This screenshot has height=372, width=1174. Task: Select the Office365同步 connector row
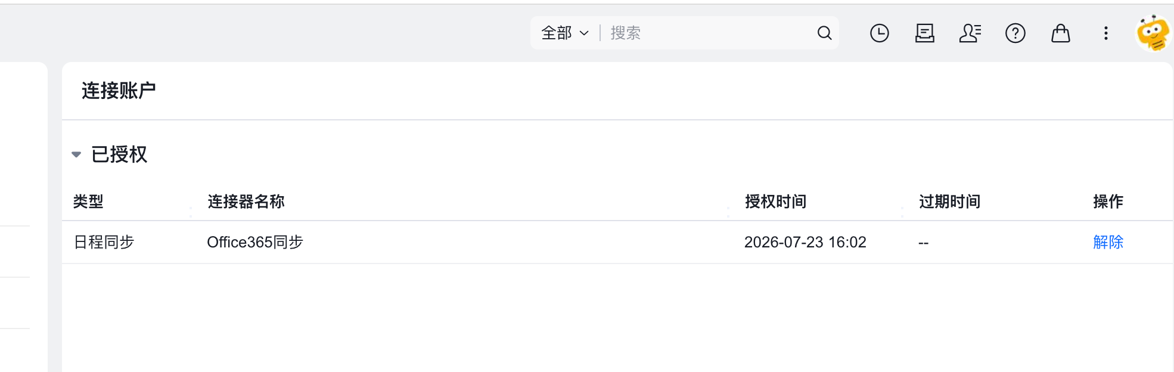[617, 242]
